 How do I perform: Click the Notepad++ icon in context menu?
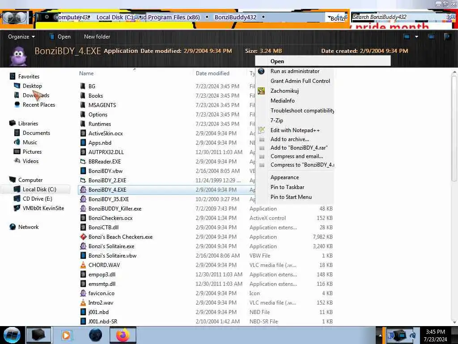pyautogui.click(x=261, y=130)
